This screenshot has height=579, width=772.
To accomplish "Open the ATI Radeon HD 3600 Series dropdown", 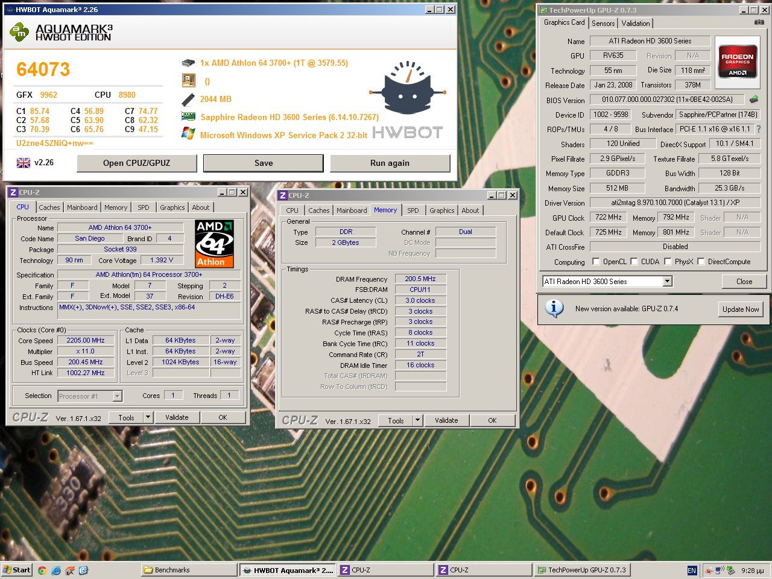I will 667,281.
